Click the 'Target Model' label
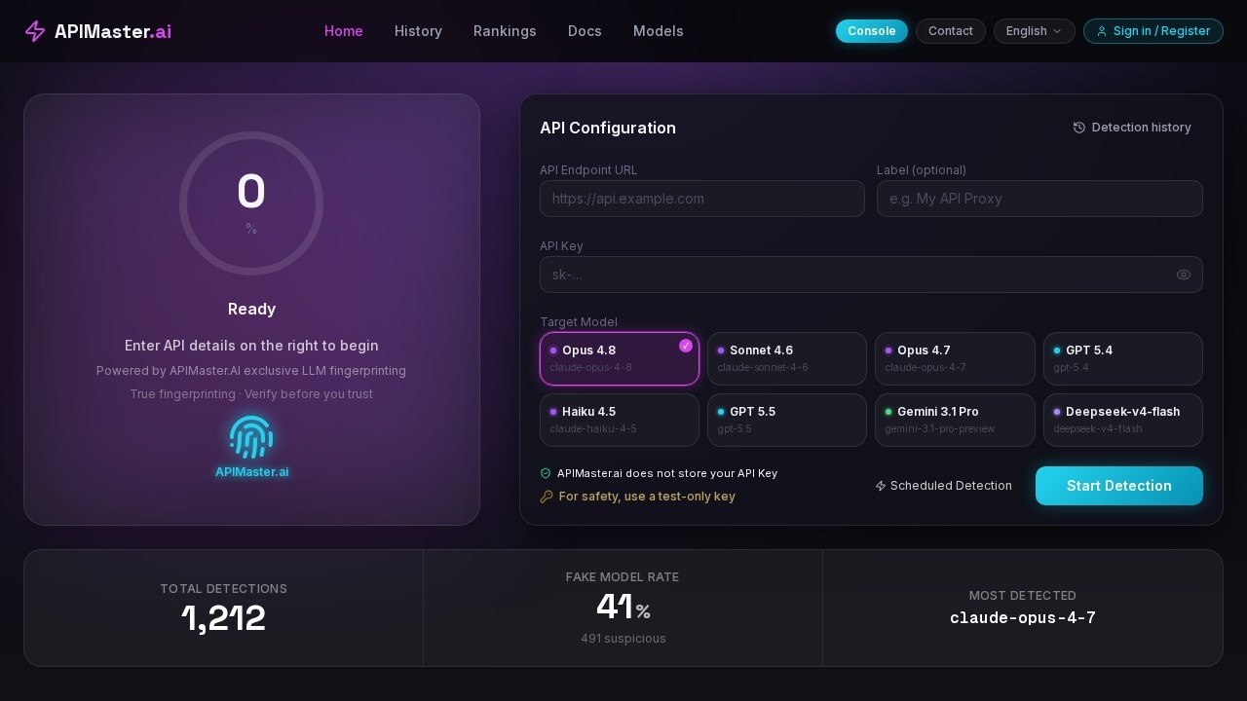 click(x=579, y=322)
